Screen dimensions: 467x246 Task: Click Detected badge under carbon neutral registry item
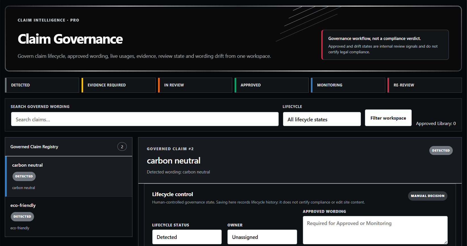click(x=24, y=176)
